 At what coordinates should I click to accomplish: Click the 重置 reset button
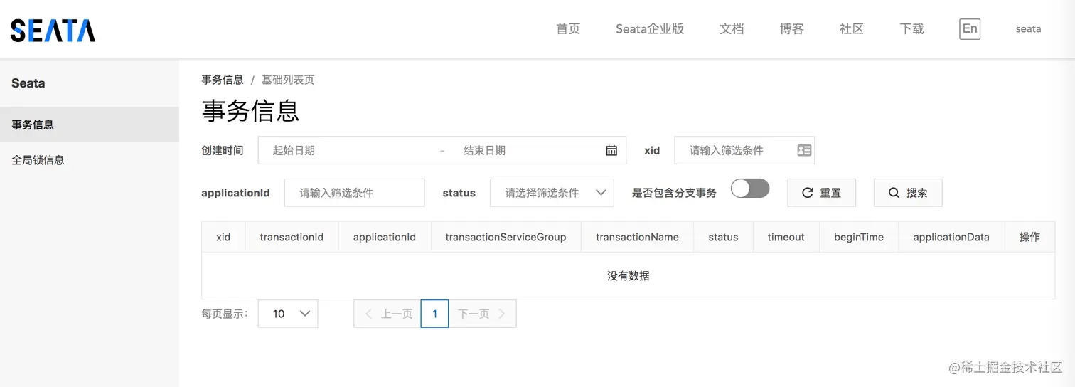pos(821,193)
